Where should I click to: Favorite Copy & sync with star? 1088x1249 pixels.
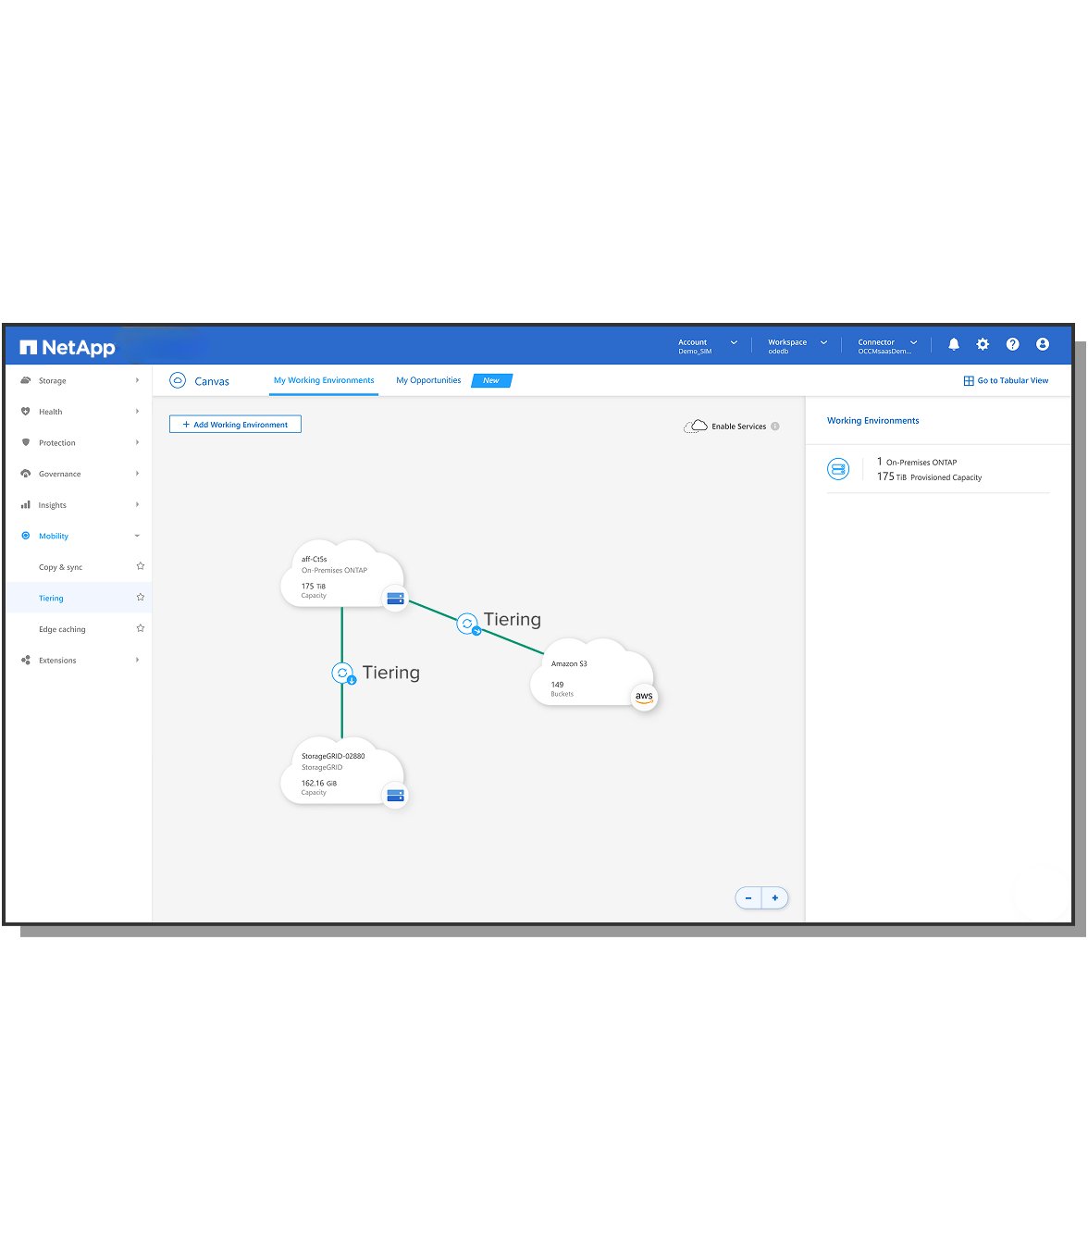pos(141,566)
